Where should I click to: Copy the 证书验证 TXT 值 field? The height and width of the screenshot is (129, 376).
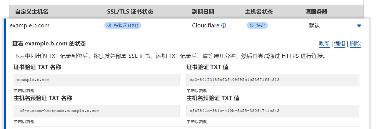(273, 80)
